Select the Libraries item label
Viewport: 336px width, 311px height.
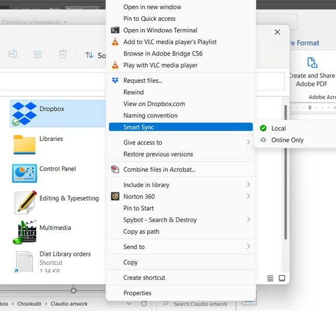point(51,139)
